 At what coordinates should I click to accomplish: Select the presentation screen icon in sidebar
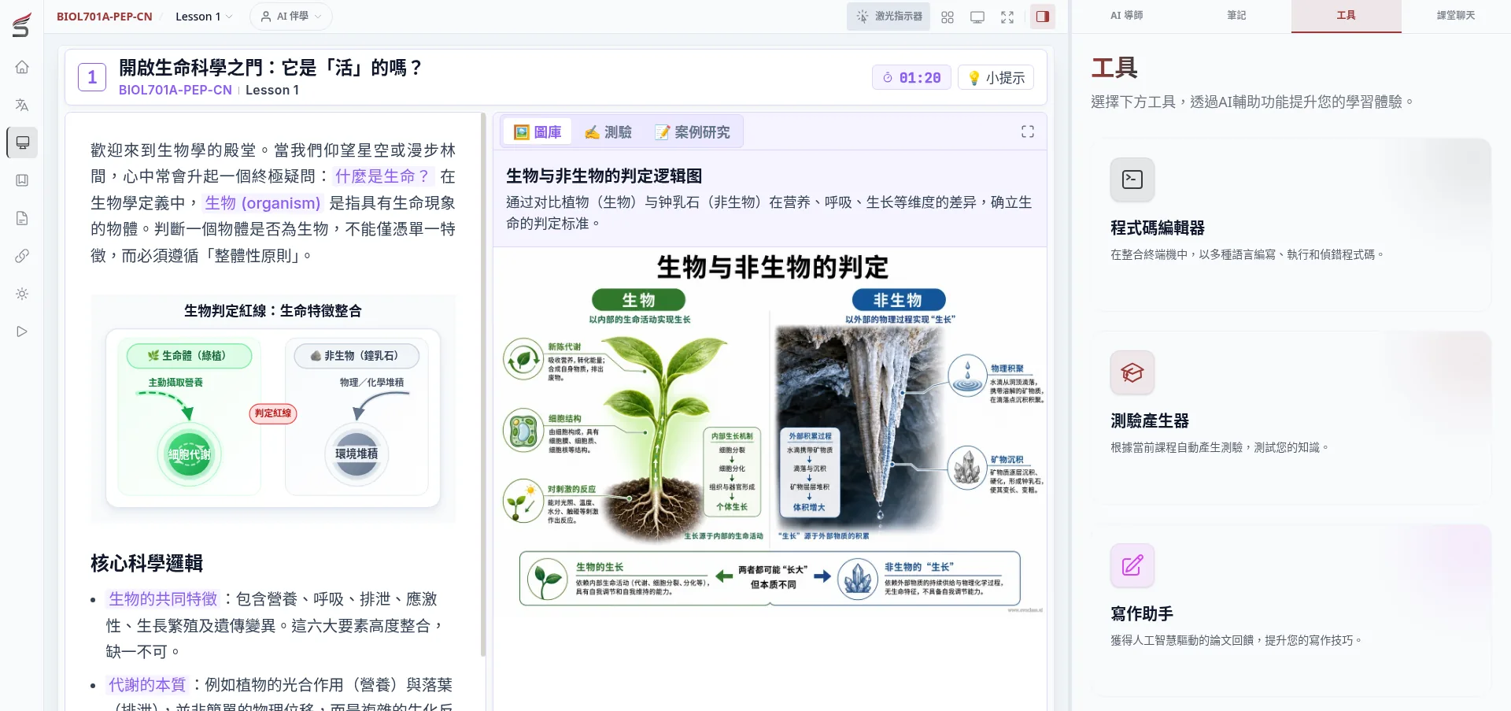[x=22, y=143]
